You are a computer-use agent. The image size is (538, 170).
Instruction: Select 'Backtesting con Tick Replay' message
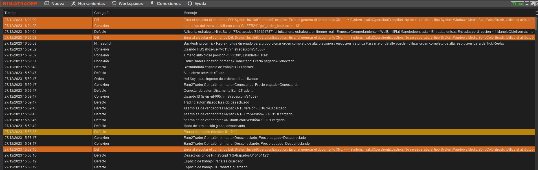click(344, 43)
